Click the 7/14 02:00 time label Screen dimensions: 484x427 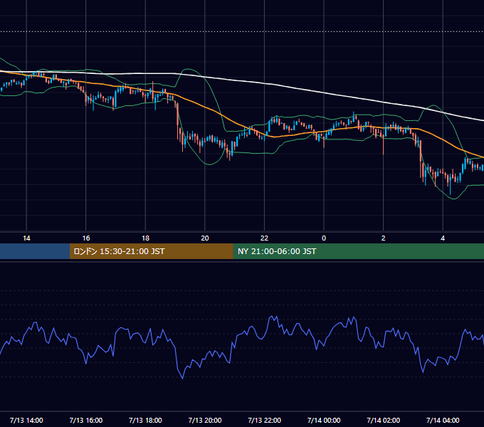click(x=384, y=420)
